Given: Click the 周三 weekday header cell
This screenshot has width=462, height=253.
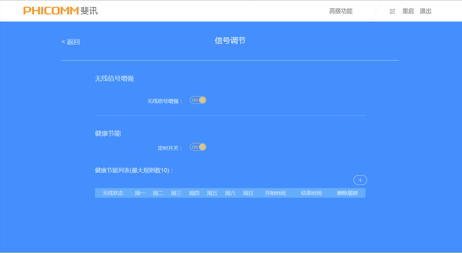Looking at the screenshot, I should coord(176,193).
